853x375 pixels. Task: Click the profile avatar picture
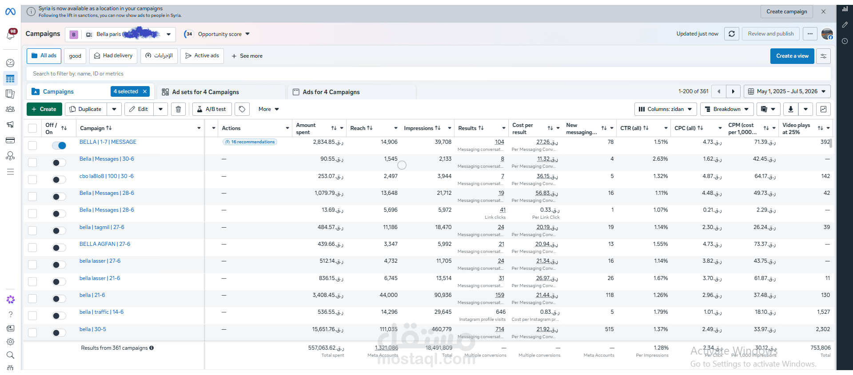(x=827, y=34)
